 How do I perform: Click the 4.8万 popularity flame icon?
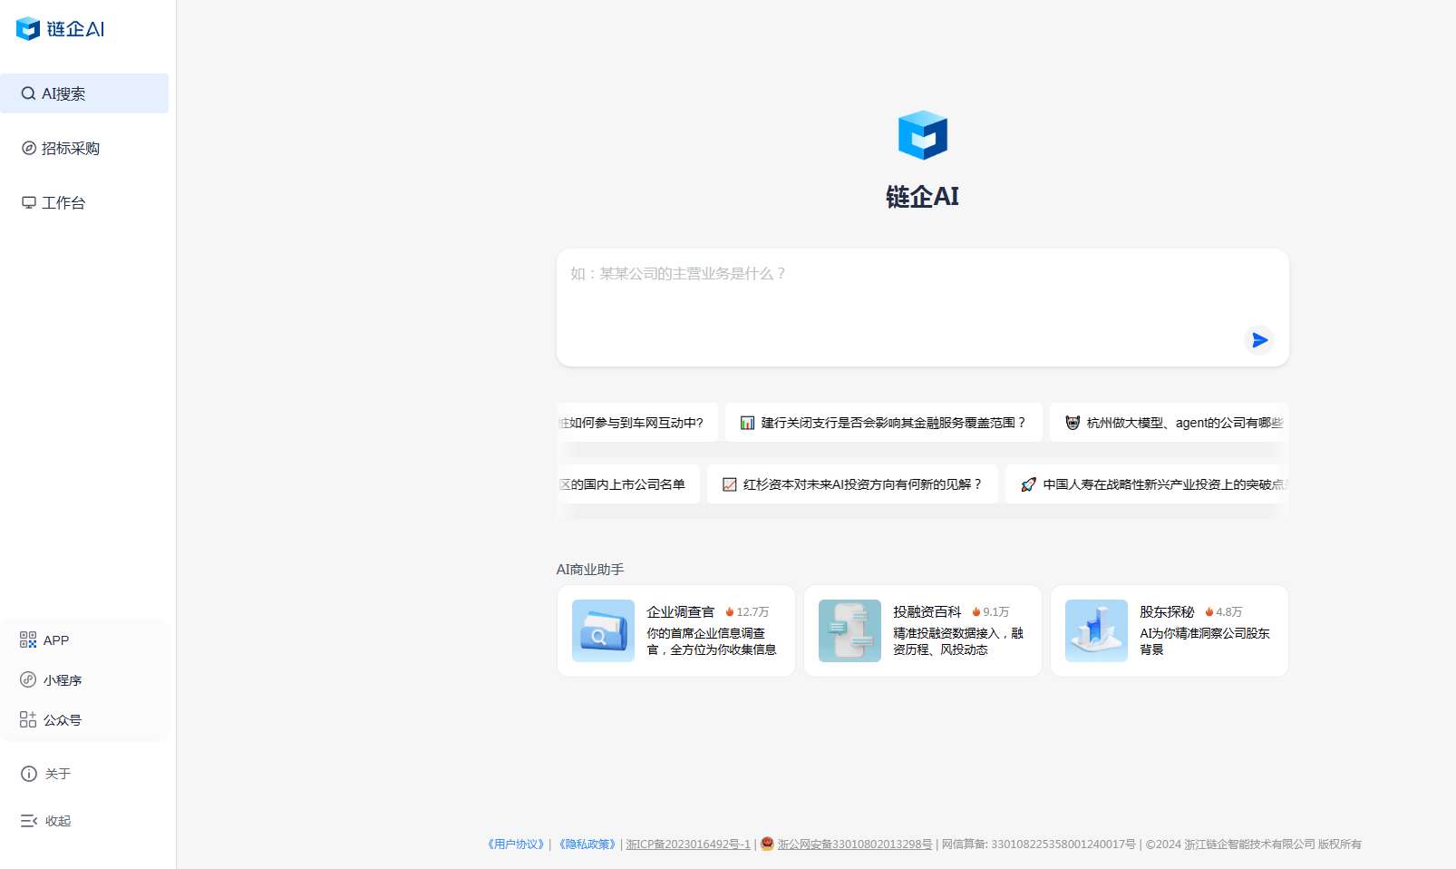tap(1209, 612)
